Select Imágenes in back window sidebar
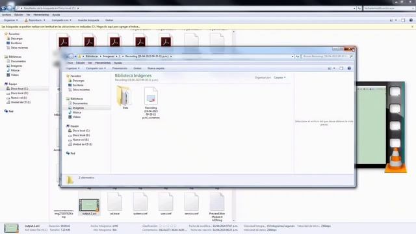 coord(16,66)
